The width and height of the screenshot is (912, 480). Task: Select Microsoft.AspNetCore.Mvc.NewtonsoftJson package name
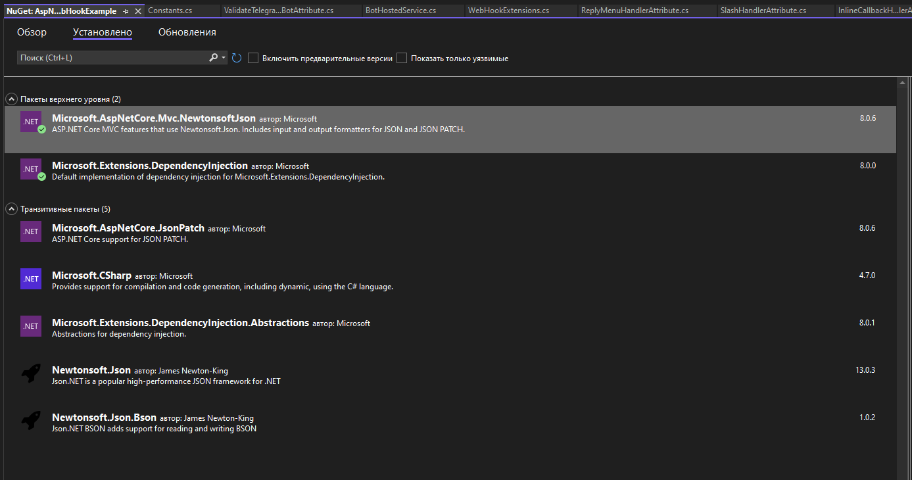click(154, 118)
